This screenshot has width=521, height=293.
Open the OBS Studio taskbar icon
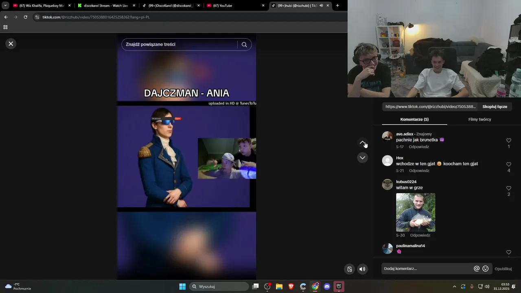(x=267, y=286)
